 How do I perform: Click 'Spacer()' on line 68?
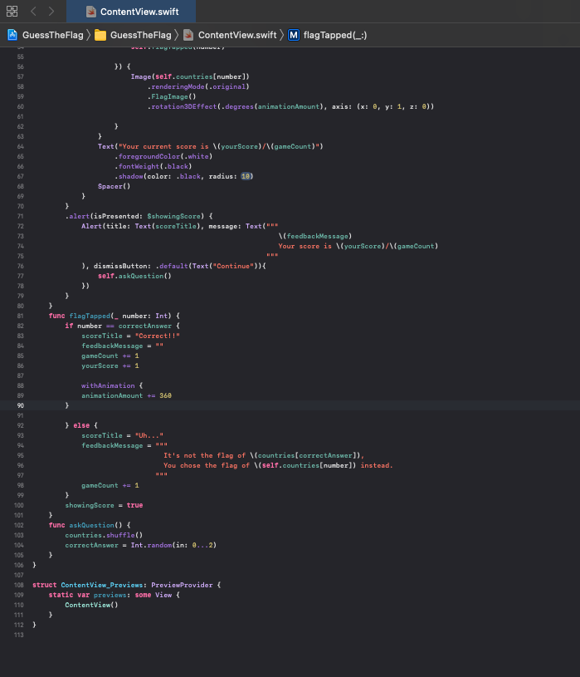coord(114,186)
